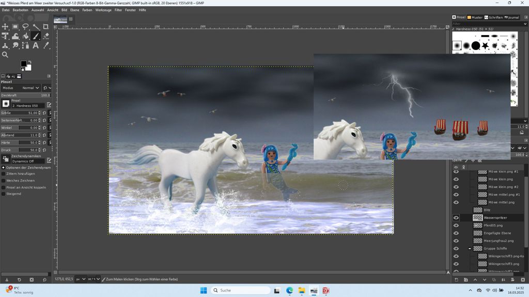Select the Rectangle Select tool
Image resolution: width=529 pixels, height=297 pixels.
pos(15,27)
